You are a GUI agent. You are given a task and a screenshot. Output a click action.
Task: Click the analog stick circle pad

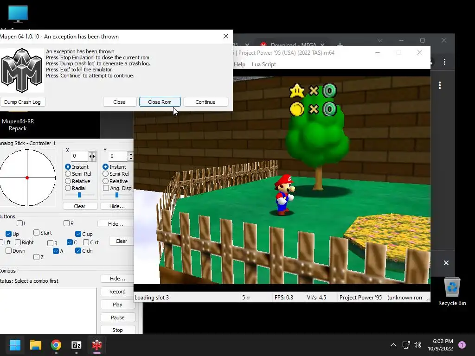tap(27, 178)
